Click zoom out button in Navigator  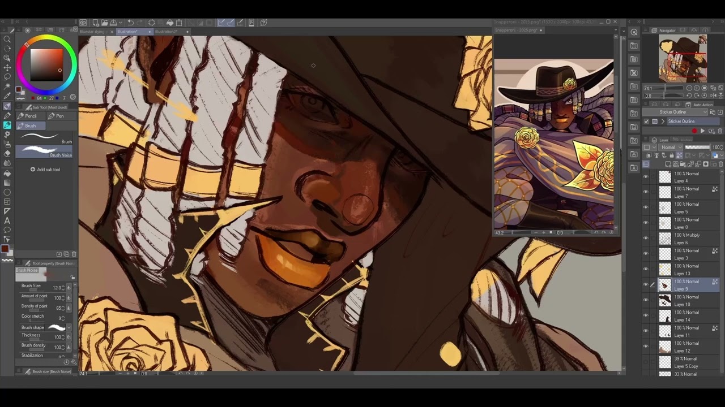click(689, 88)
